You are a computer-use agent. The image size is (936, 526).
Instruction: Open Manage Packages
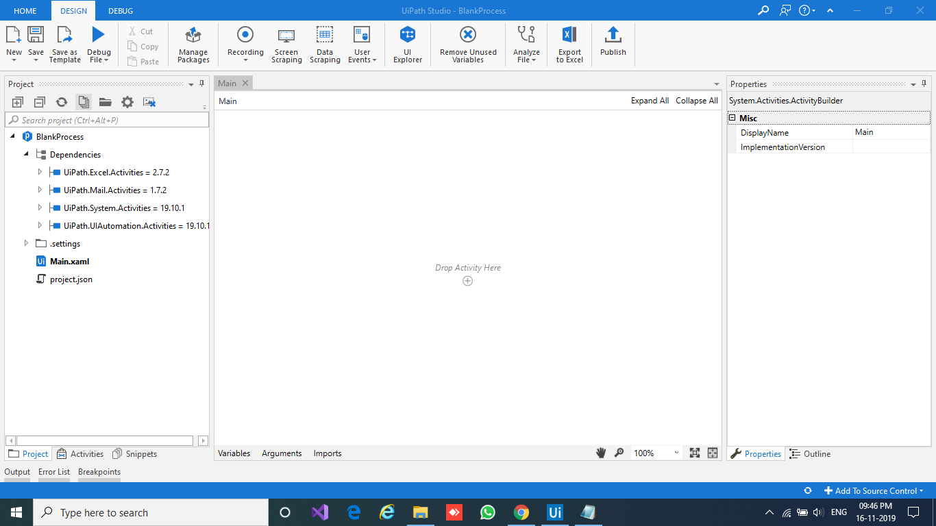tap(193, 44)
